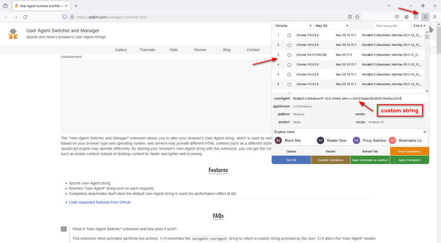Open the Chrome browser dropdown

tap(293, 25)
